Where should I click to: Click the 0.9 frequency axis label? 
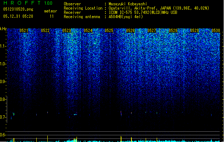pyautogui.click(x=3, y=82)
